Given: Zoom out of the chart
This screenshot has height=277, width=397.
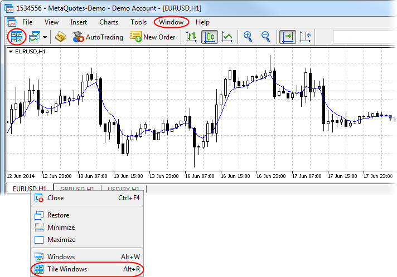Looking at the screenshot, I should point(265,37).
